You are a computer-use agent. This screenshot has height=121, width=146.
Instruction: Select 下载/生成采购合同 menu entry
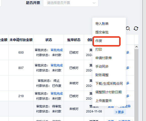pos(109,84)
